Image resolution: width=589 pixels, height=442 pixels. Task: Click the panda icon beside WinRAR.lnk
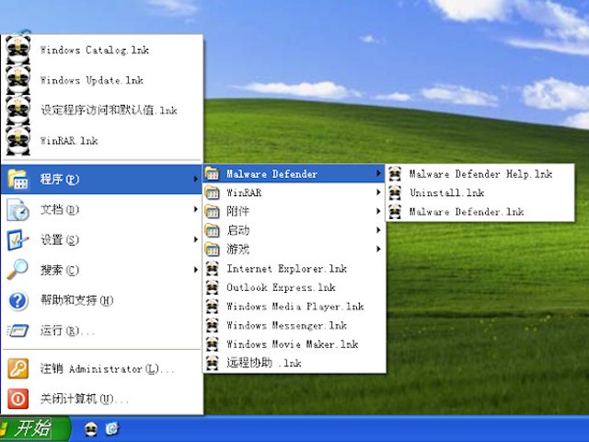(x=17, y=140)
